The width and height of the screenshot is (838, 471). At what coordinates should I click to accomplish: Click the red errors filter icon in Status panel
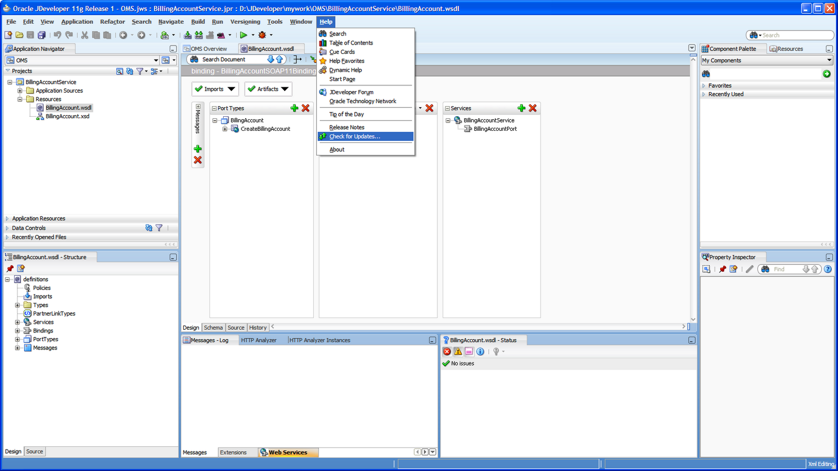(x=447, y=352)
